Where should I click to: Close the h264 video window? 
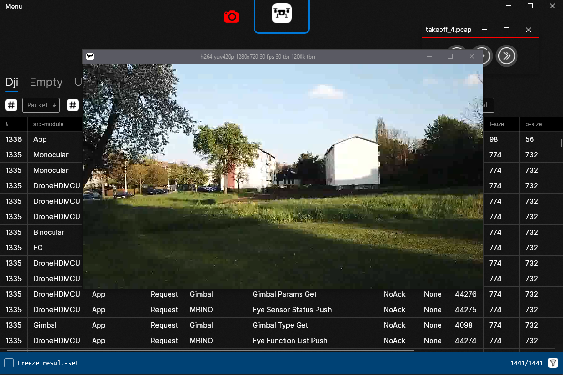tap(472, 56)
